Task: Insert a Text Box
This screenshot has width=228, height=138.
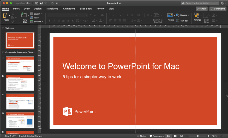Action: point(182,21)
